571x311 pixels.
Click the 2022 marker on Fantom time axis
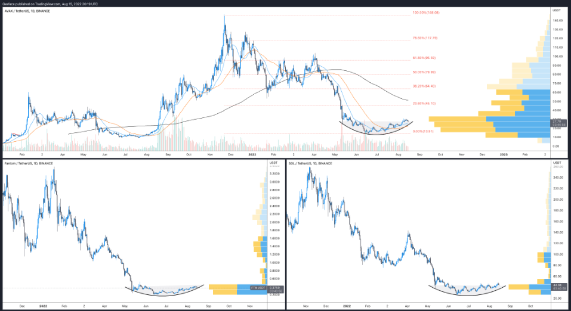click(x=43, y=306)
